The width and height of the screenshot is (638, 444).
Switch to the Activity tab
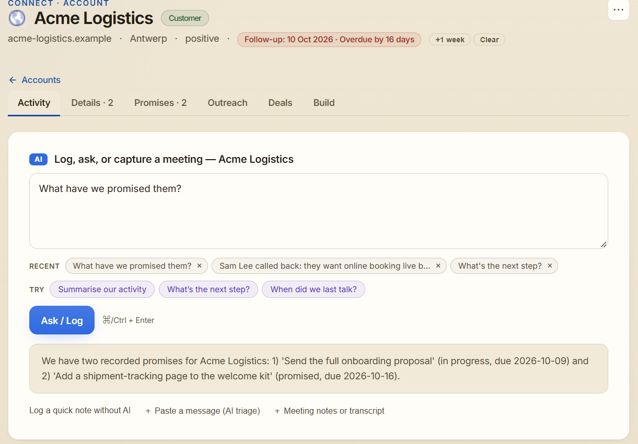click(34, 103)
